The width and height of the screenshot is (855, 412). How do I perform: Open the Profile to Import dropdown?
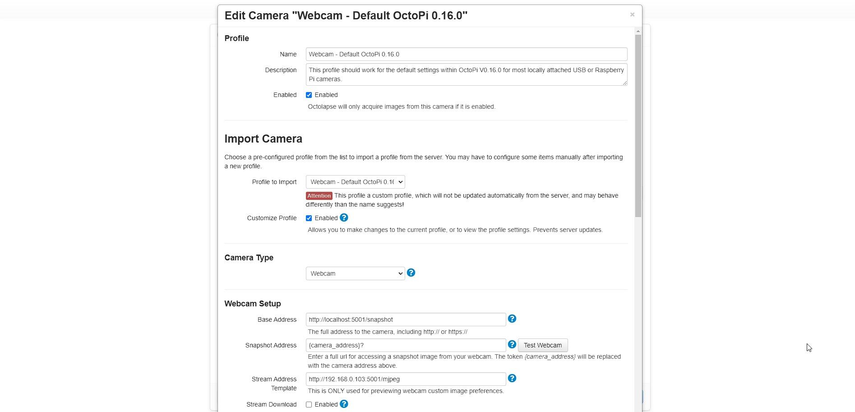[355, 182]
